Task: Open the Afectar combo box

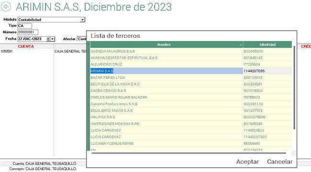Action: pos(82,39)
